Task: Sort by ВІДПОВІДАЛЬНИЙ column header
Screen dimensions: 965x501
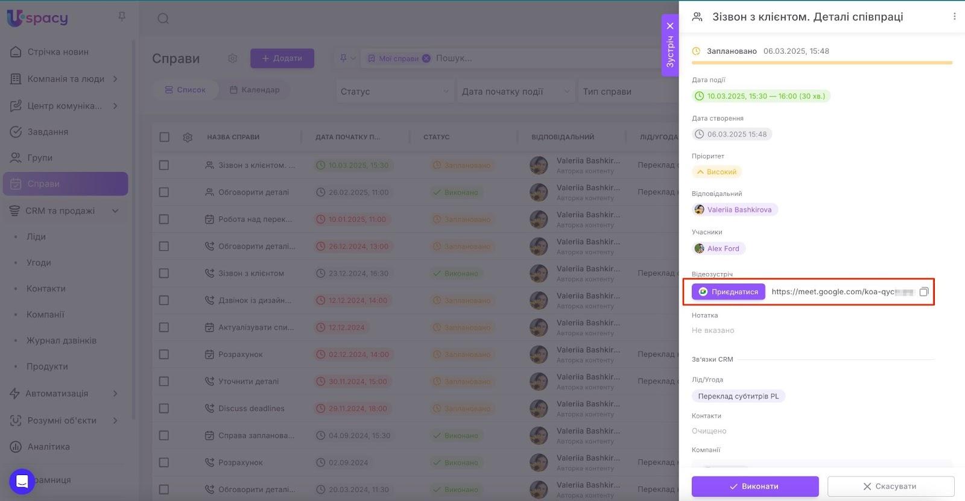Action: [x=563, y=137]
